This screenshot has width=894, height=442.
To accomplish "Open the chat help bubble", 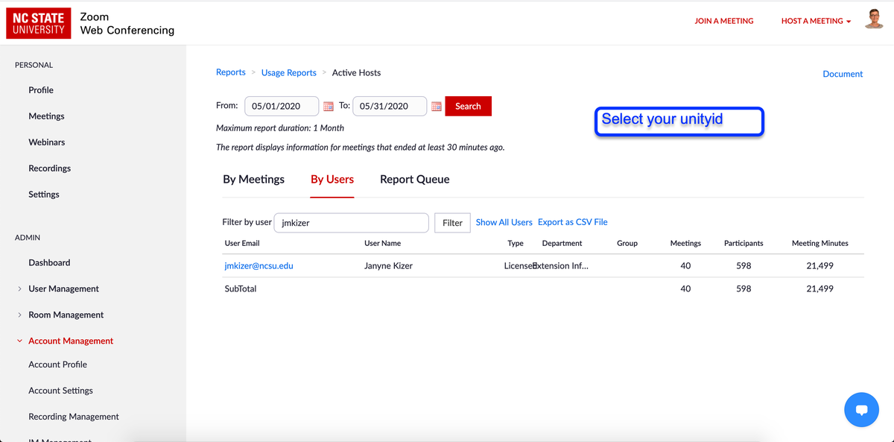I will 861,409.
